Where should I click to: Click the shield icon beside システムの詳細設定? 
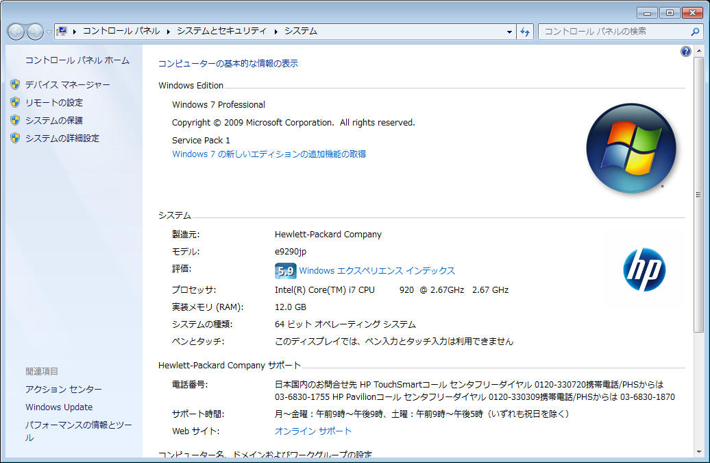[15, 138]
